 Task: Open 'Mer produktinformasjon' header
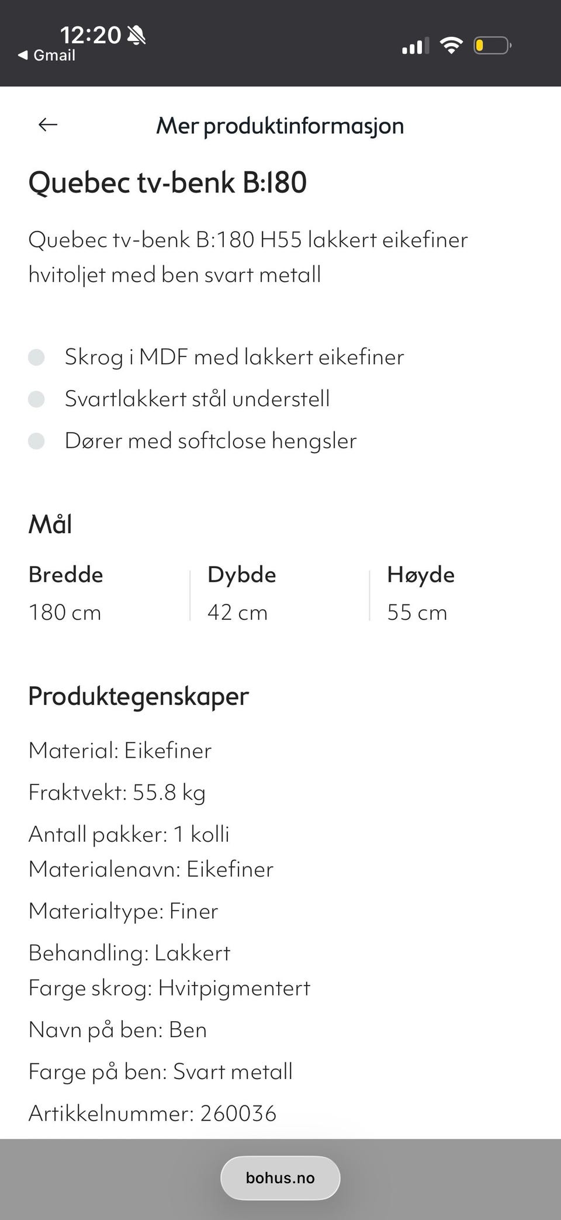pos(280,126)
